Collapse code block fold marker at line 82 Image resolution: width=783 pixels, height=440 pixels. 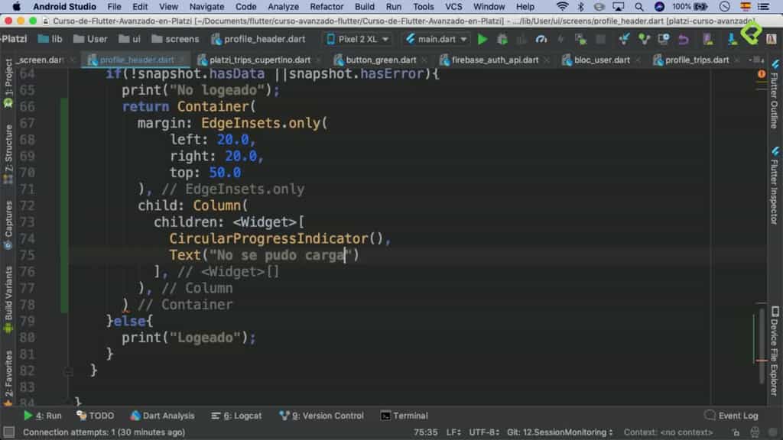click(x=68, y=371)
